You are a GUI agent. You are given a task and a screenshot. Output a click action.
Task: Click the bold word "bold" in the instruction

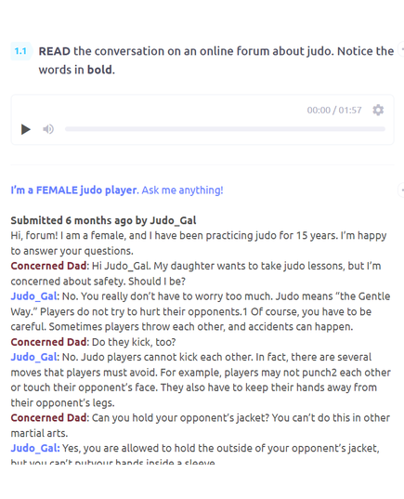coord(100,70)
